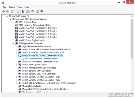Click Scan for hardware changes toolbar icon

coord(32,11)
